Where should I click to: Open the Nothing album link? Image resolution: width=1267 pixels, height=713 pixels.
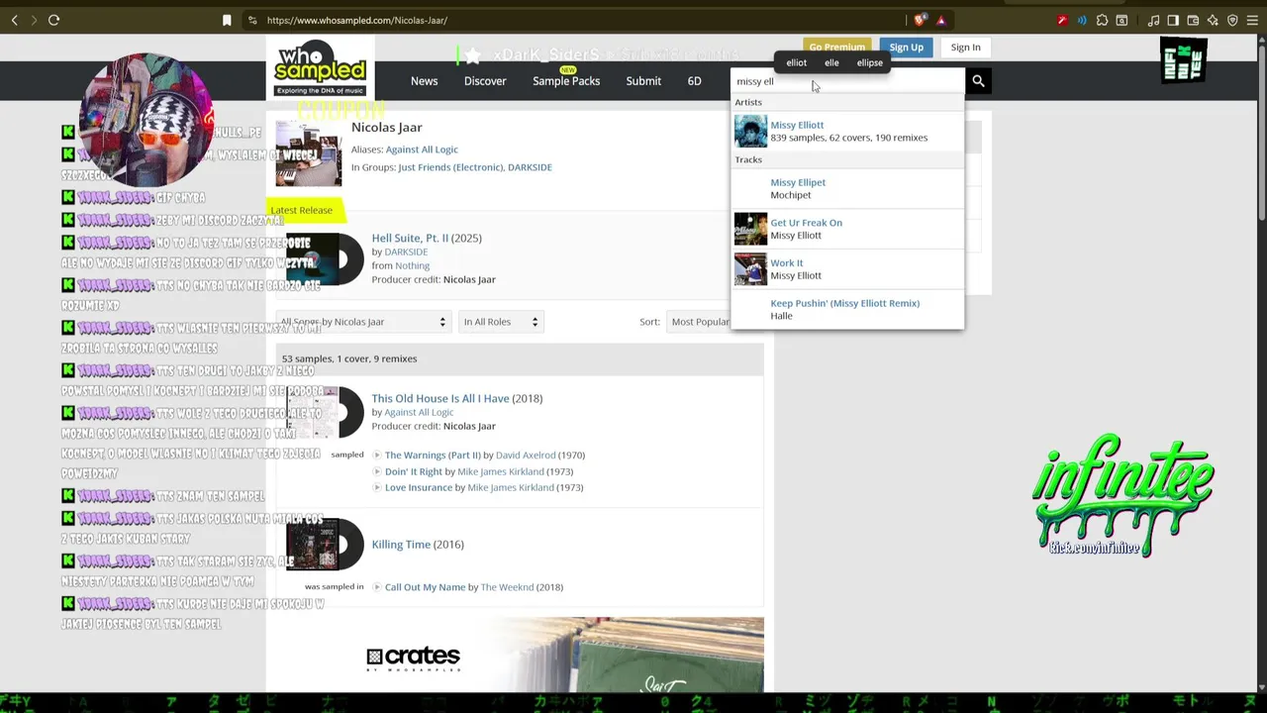412,265
